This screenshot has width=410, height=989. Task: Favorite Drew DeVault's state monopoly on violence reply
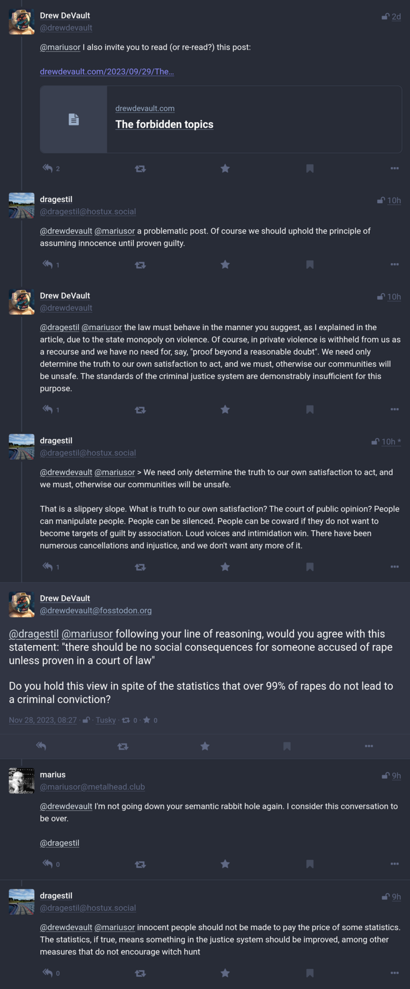[225, 409]
